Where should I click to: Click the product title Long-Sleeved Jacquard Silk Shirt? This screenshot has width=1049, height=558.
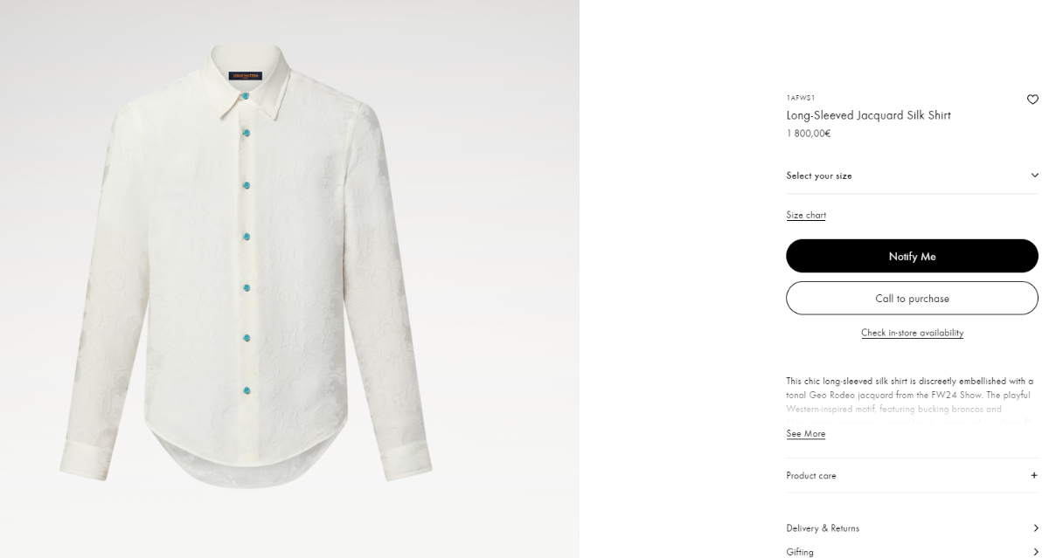[x=868, y=115]
